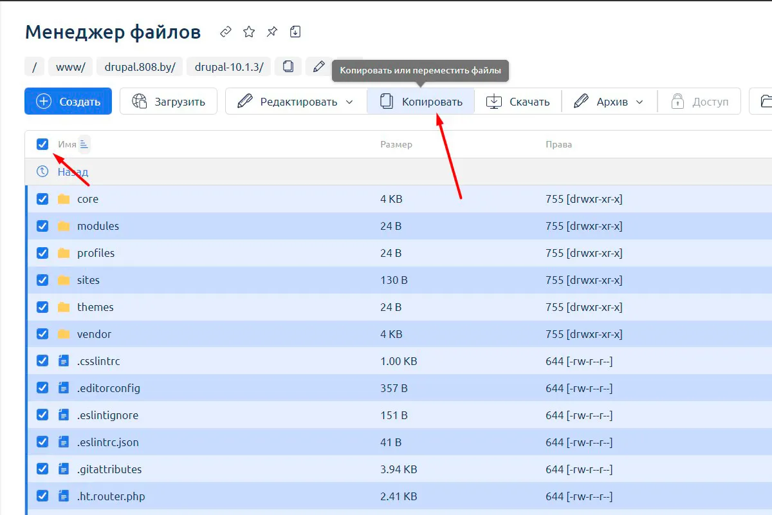The height and width of the screenshot is (515, 772).
Task: Click Копировать to copy selected files
Action: [x=421, y=102]
